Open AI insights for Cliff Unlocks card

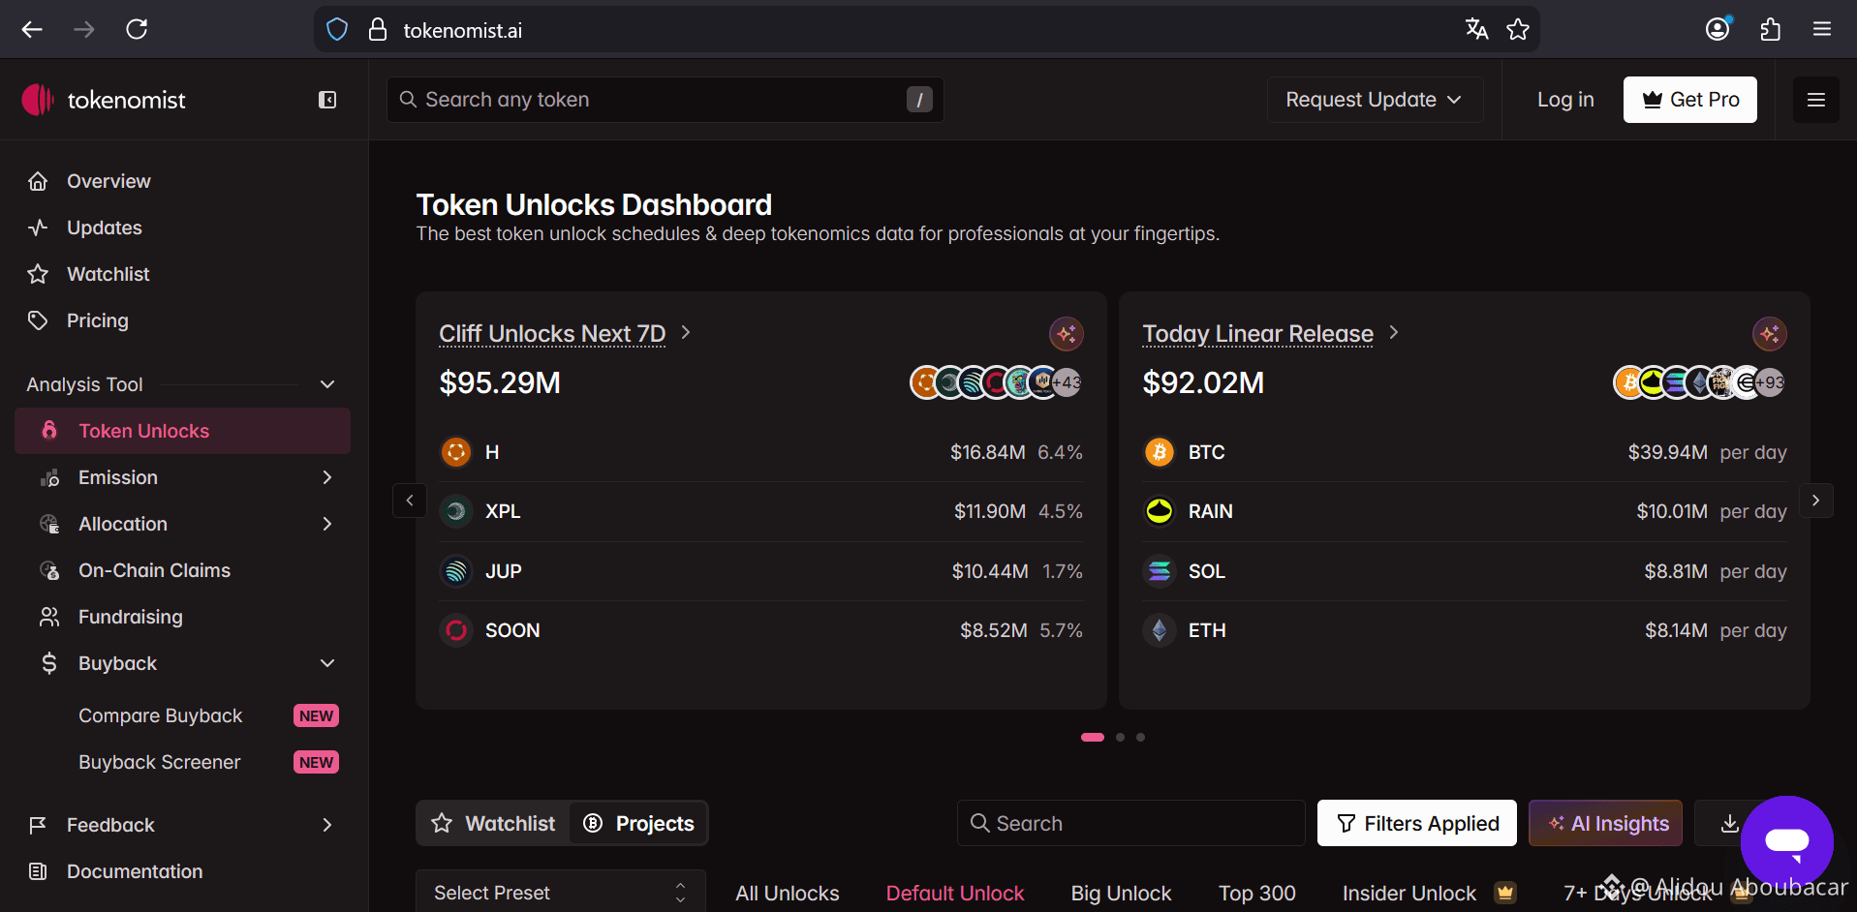(1067, 334)
